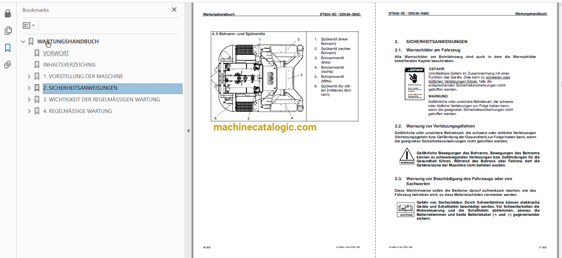The width and height of the screenshot is (562, 258).
Task: Collapse the WARTUNGSHANDBUCH bookmark tree
Action: point(23,42)
